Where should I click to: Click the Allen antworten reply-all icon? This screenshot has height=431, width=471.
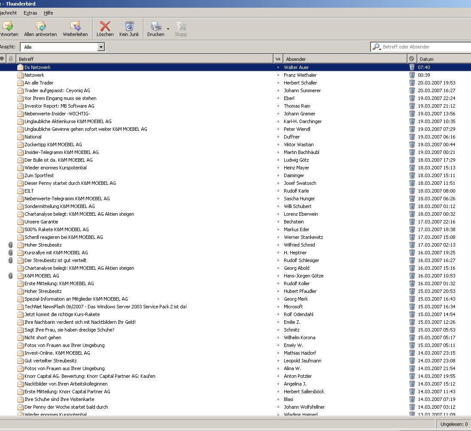click(x=40, y=26)
